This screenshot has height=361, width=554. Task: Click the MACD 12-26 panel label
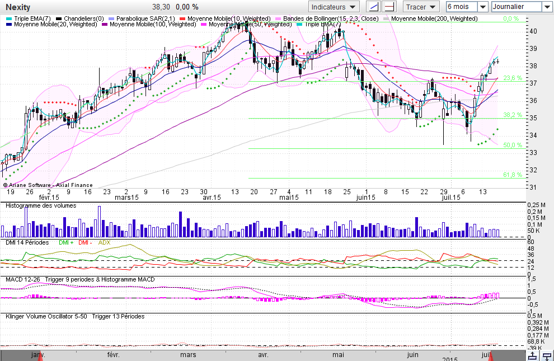coord(22,279)
